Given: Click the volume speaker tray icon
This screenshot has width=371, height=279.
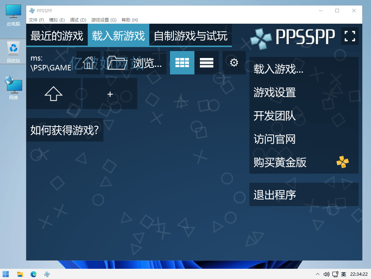Looking at the screenshot, I should point(326,274).
